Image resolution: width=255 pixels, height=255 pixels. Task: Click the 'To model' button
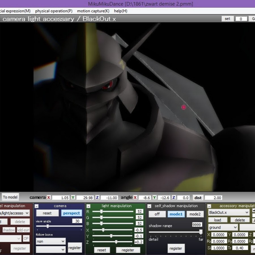[x=10, y=197]
